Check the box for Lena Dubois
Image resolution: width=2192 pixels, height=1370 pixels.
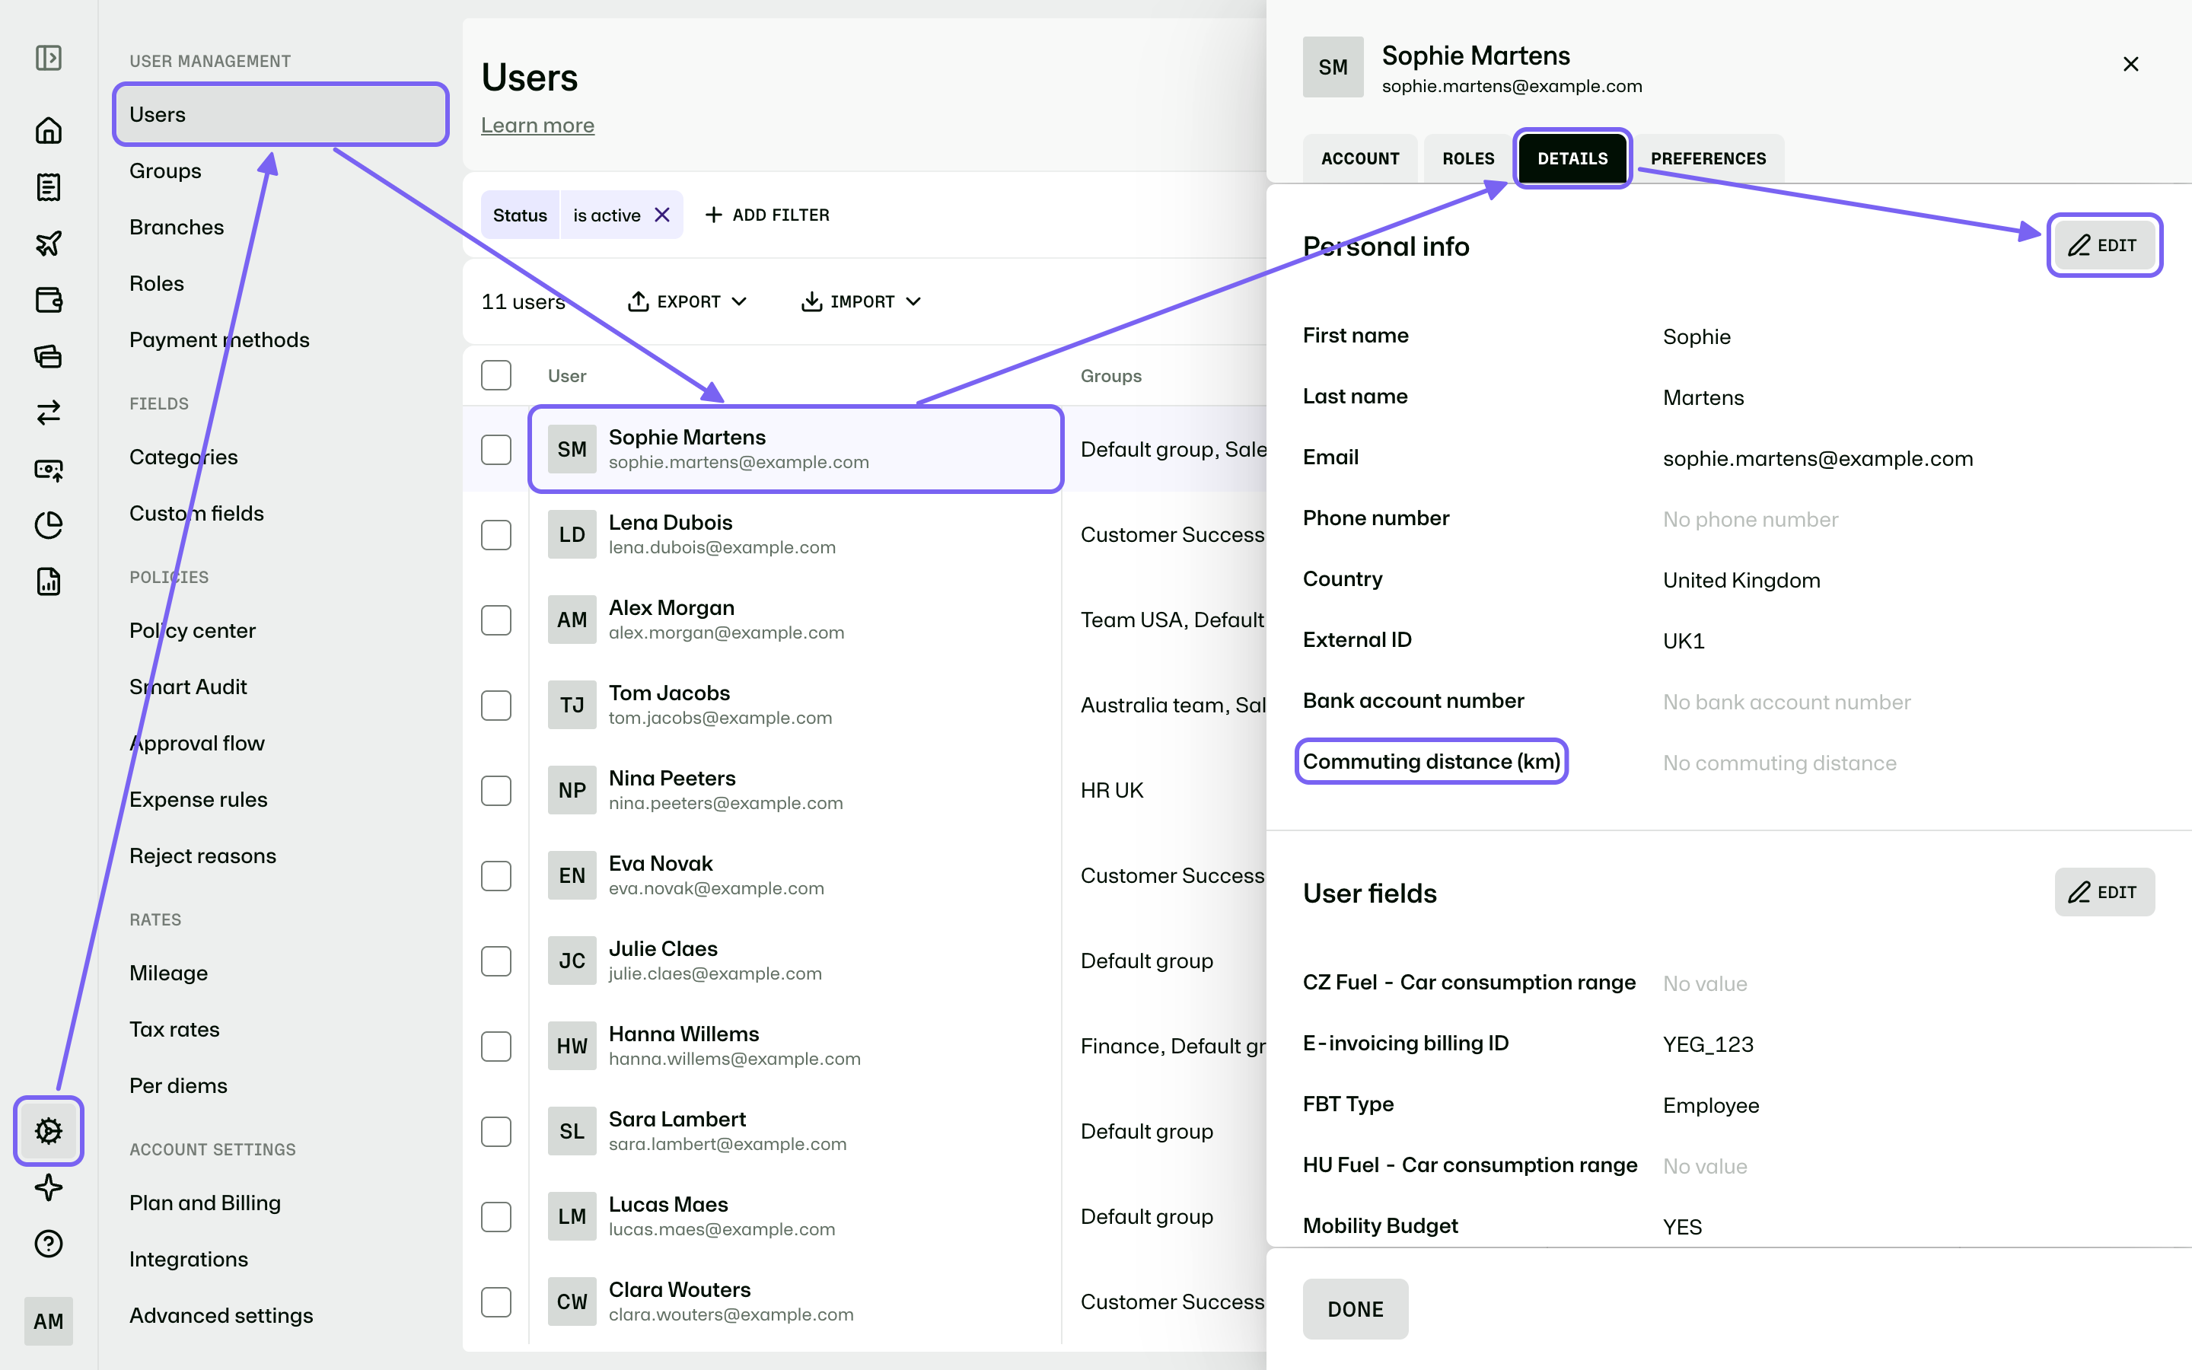(495, 534)
